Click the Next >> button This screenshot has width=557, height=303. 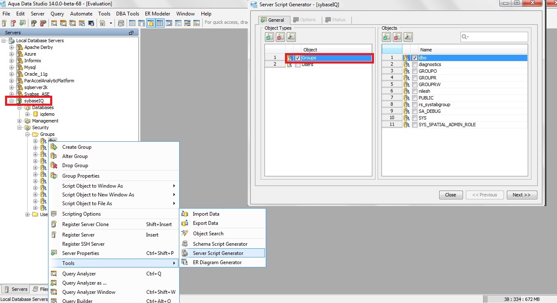click(522, 195)
